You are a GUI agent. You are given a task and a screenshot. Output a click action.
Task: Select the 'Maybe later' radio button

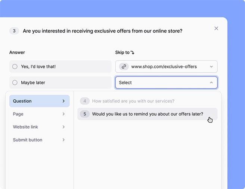coord(15,83)
